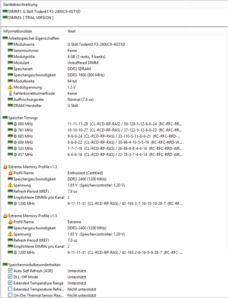The height and width of the screenshot is (298, 228).
Task: Toggle the DLL-Off Mode checkbox
Action: (10, 277)
